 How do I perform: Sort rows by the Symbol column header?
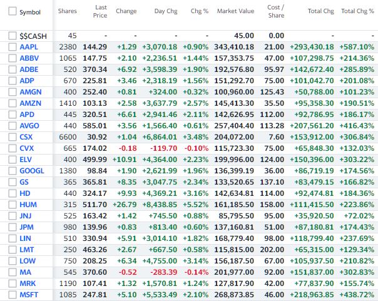click(30, 13)
